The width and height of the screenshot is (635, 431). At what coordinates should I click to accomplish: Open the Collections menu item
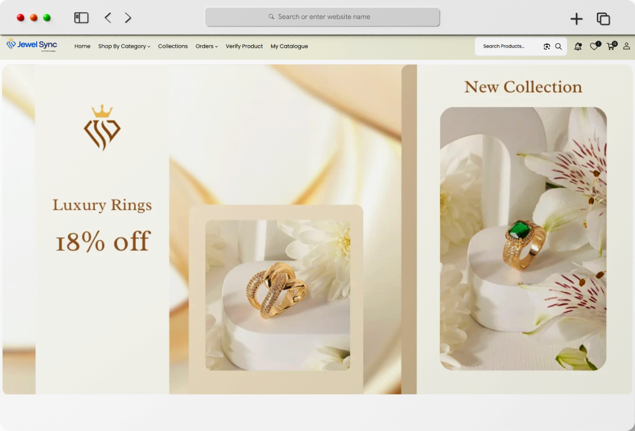173,46
